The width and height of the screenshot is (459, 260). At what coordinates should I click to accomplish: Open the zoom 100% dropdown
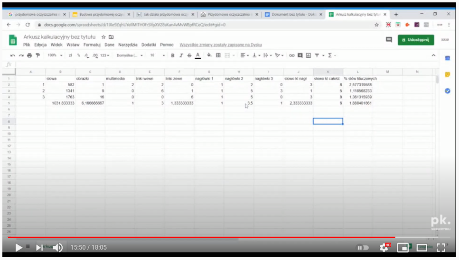point(54,55)
